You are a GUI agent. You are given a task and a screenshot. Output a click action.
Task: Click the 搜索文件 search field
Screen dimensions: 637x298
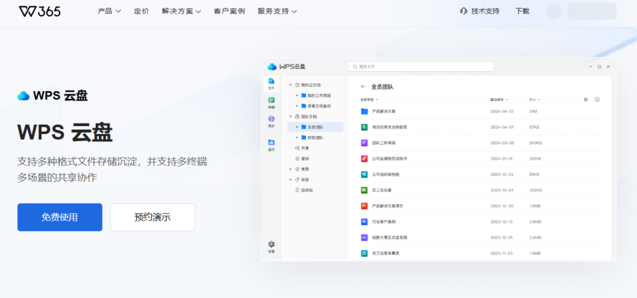coord(421,66)
